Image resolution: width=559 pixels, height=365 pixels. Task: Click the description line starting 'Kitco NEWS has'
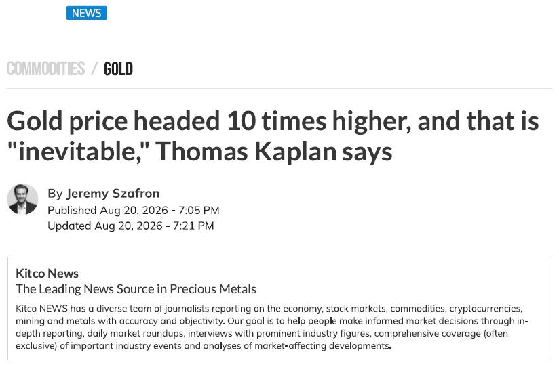click(x=269, y=308)
